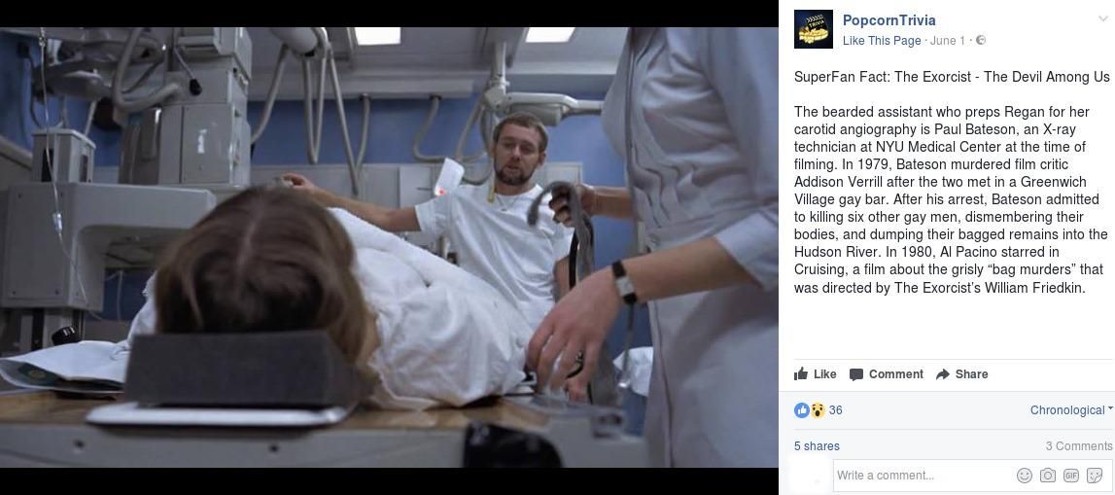Click the blue Like reaction icon
The image size is (1115, 495).
pos(801,409)
